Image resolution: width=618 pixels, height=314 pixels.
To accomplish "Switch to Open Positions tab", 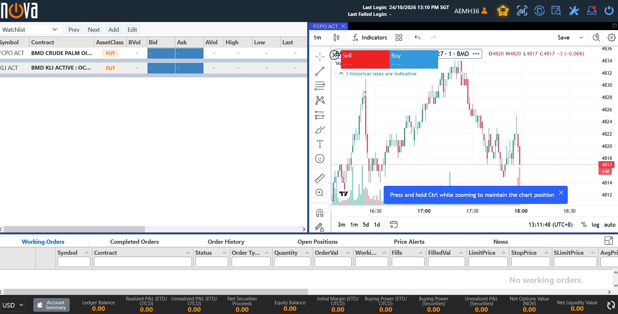I will tap(318, 241).
